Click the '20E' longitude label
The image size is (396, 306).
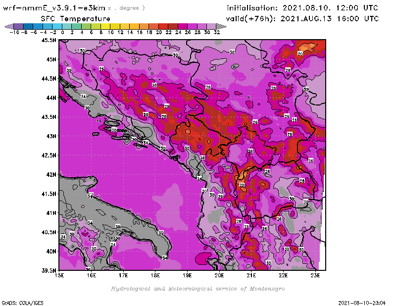tap(219, 275)
